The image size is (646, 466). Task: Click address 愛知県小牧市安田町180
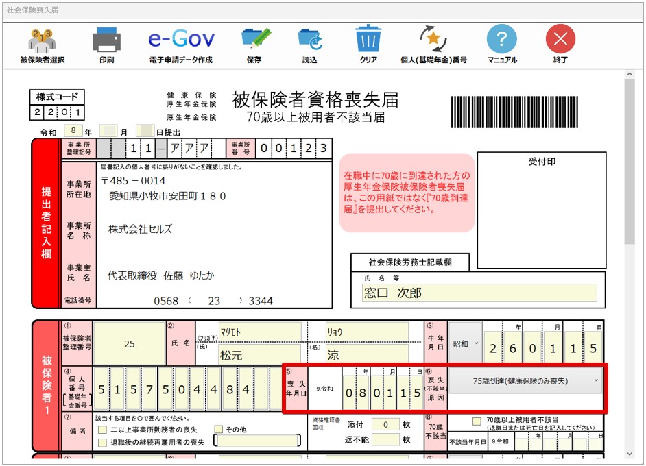[167, 196]
